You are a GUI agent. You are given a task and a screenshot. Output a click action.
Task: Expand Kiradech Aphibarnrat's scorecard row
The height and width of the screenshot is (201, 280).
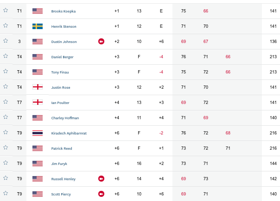pos(140,133)
